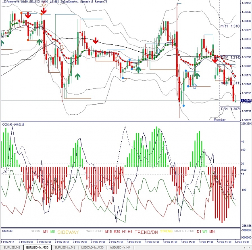This screenshot has width=252, height=250.
Task: Click the MAIN TREND label
Action: (x=94, y=231)
